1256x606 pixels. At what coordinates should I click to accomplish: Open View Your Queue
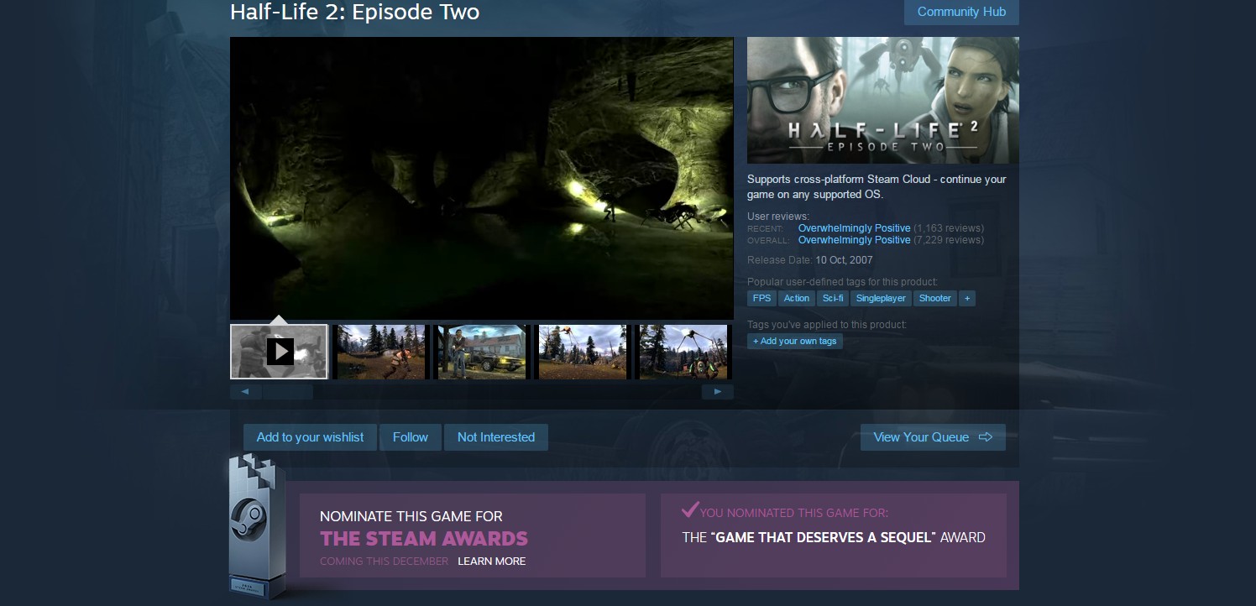click(x=933, y=437)
